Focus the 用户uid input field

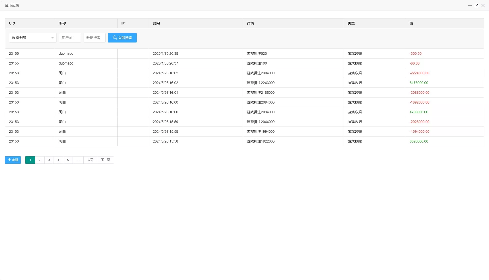tap(70, 38)
